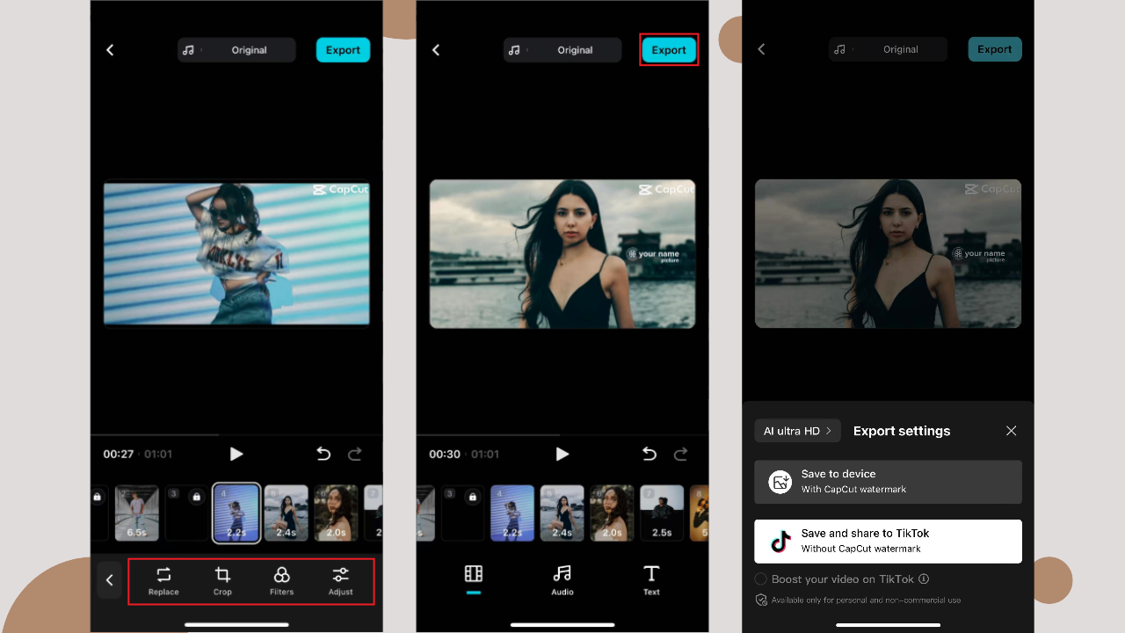
Task: Play the video at 00:27
Action: tap(236, 454)
